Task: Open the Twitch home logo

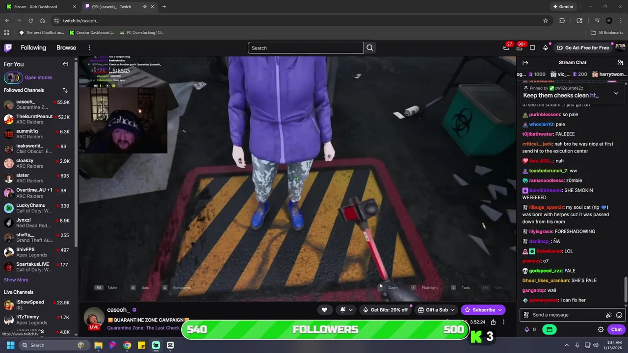Action: click(x=8, y=48)
